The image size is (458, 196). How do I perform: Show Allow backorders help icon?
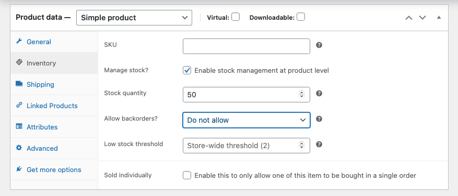pos(319,119)
